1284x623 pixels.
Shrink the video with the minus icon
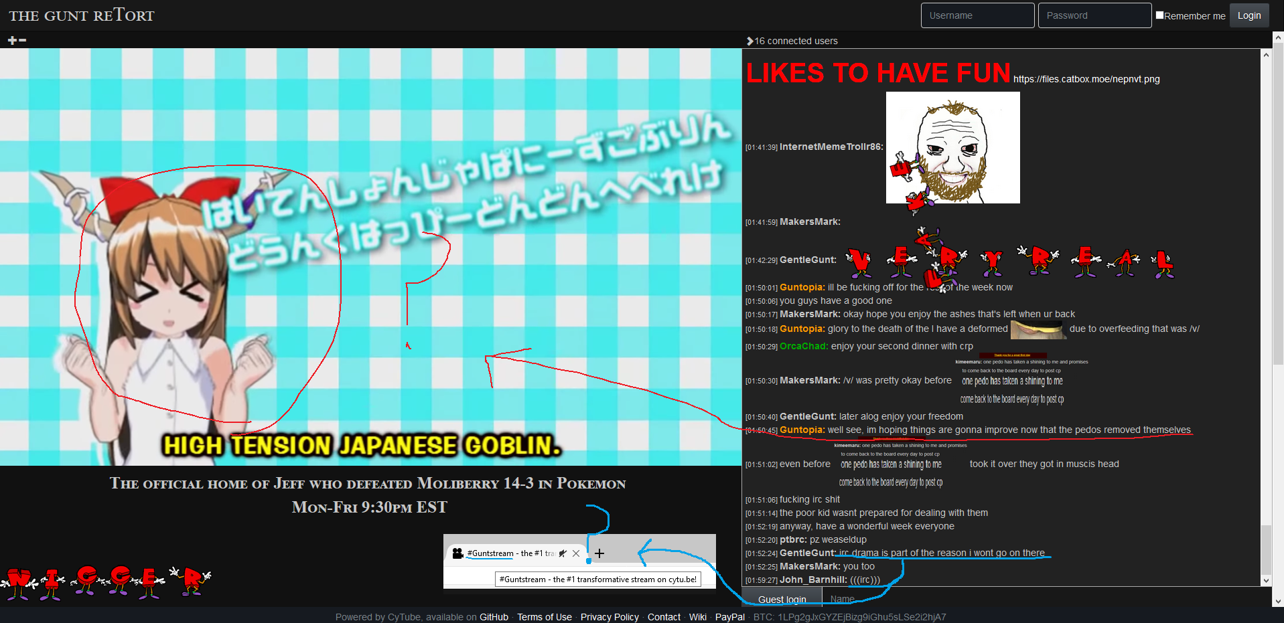23,41
